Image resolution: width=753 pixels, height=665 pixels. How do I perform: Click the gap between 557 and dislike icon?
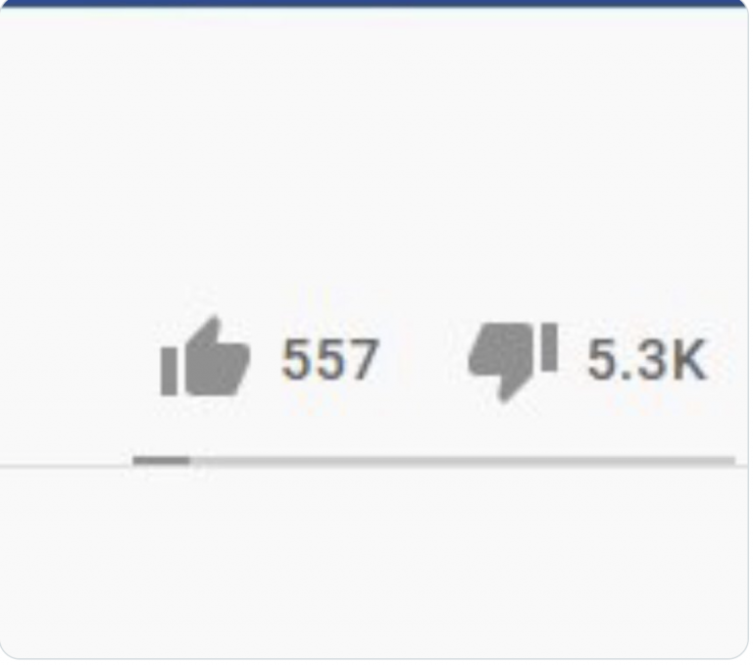(424, 360)
